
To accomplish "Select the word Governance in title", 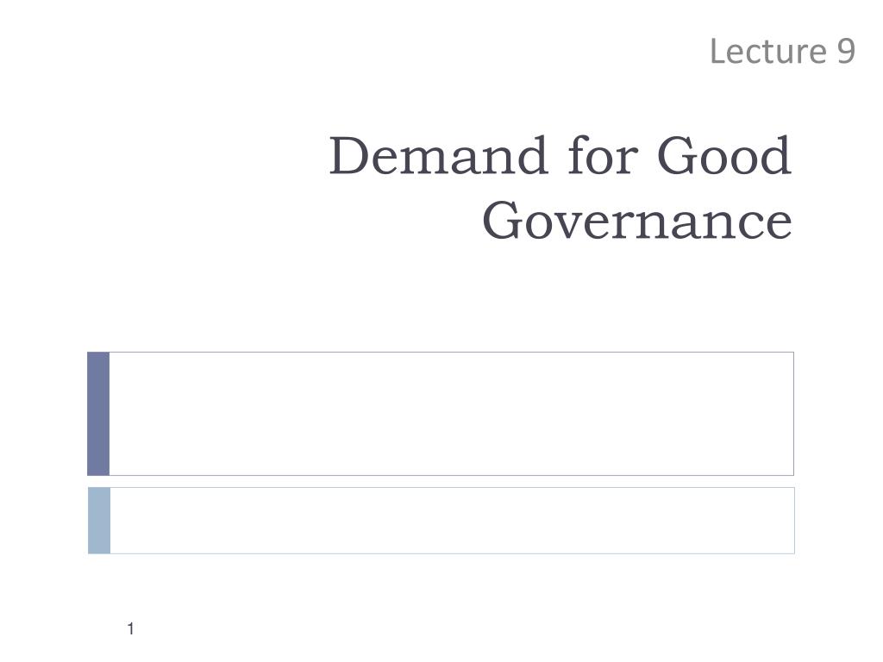I will (637, 221).
